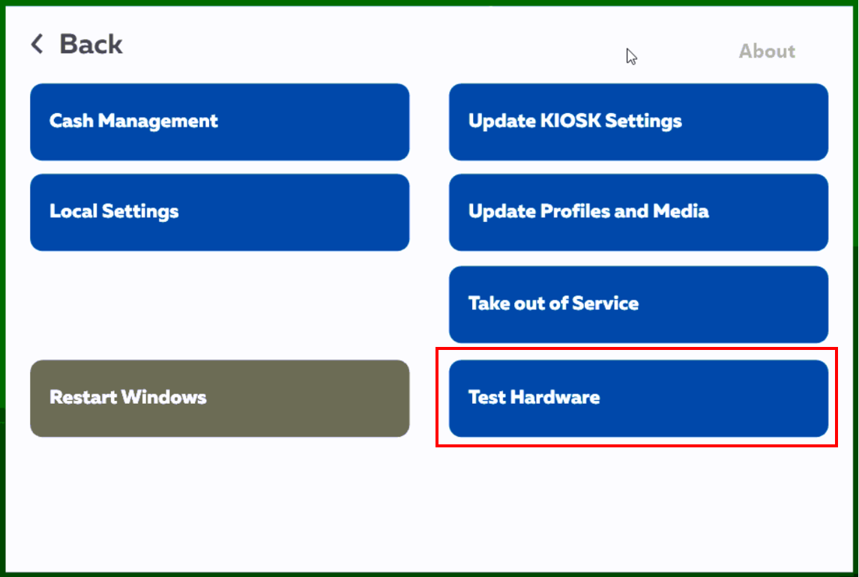Launch the KIOSK settings update
The image size is (859, 577).
pos(638,121)
